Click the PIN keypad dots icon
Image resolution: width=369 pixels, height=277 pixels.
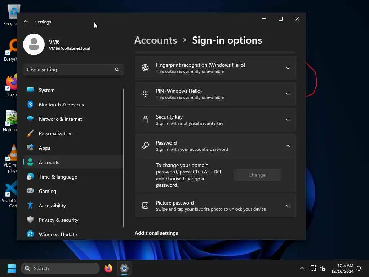pyautogui.click(x=145, y=94)
